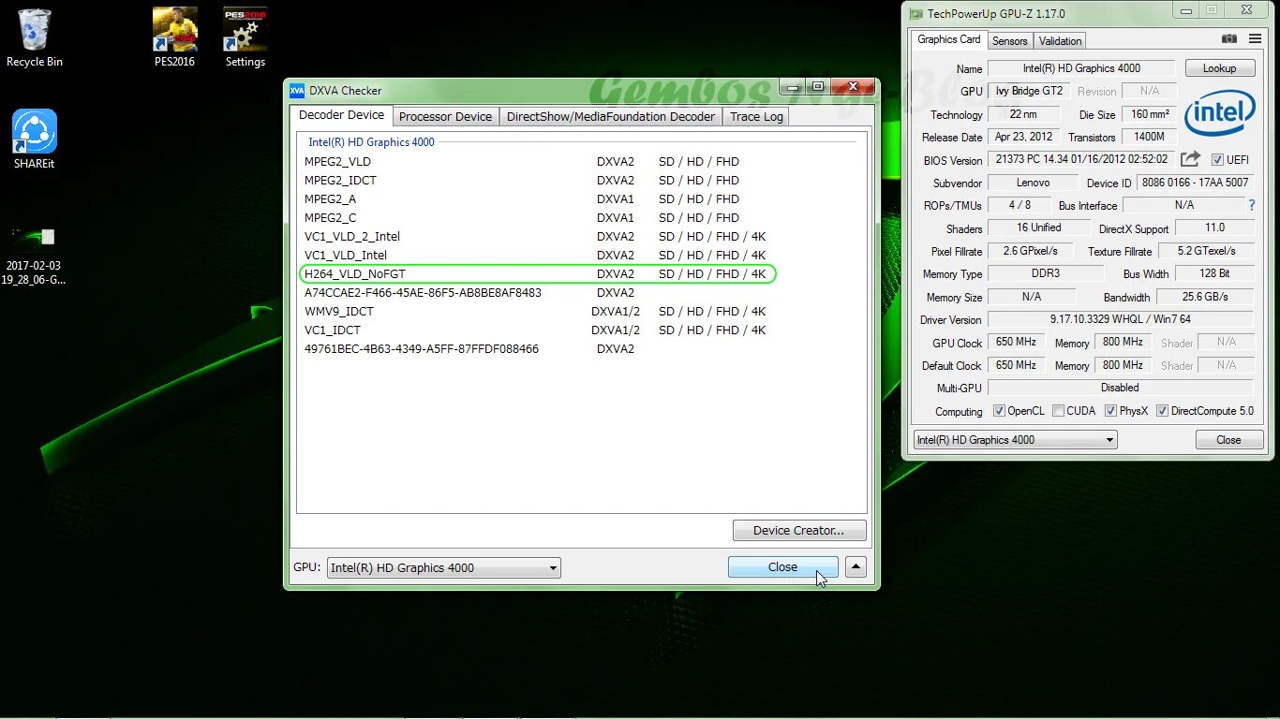Image resolution: width=1280 pixels, height=719 pixels.
Task: Click the Name field in GPU-Z
Action: [1081, 68]
